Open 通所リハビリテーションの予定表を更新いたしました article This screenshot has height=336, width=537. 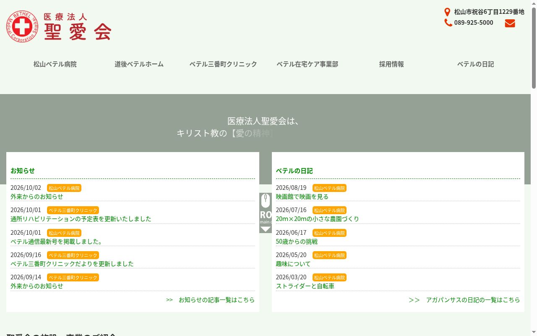(81, 219)
